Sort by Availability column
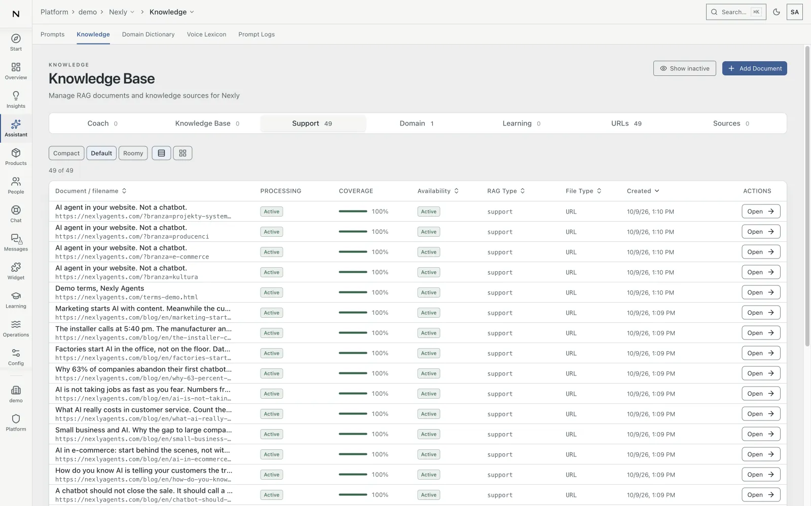811x506 pixels. pos(438,191)
